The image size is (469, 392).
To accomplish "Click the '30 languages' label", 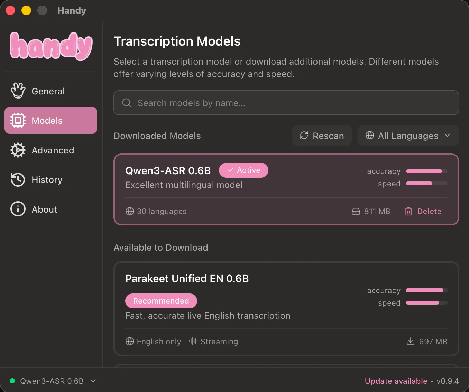I will 162,211.
